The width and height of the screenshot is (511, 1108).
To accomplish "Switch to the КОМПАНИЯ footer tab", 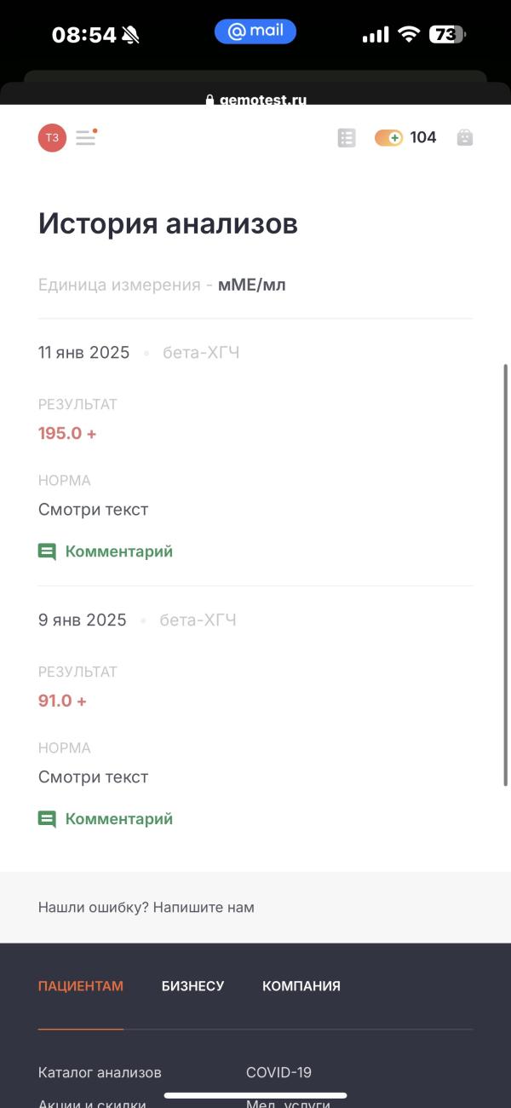I will tap(301, 986).
